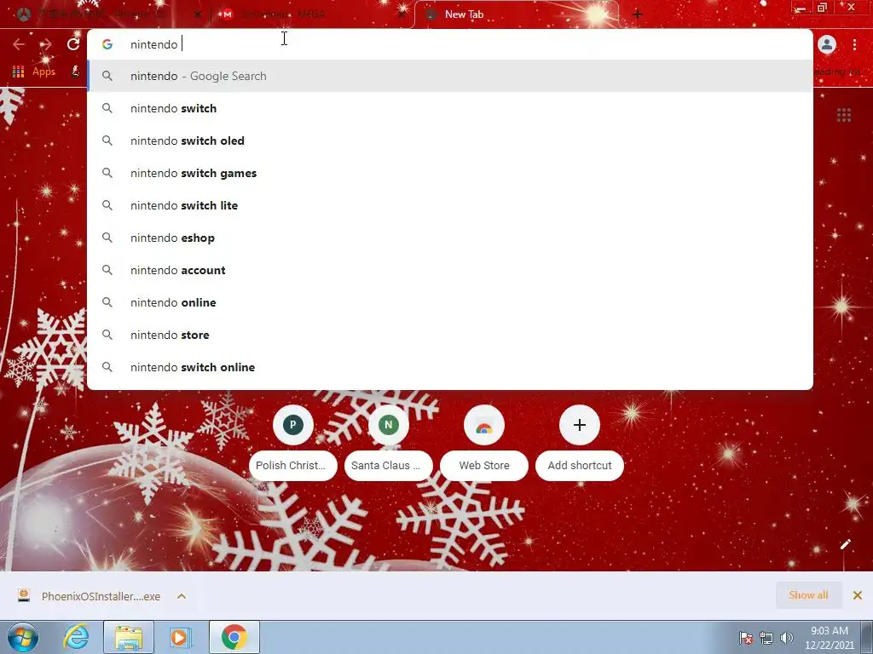Close the first browser tab
This screenshot has width=873, height=654.
(198, 14)
